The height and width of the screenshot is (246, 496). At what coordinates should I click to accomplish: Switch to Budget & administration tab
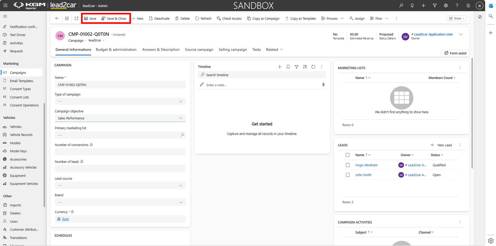pos(116,50)
